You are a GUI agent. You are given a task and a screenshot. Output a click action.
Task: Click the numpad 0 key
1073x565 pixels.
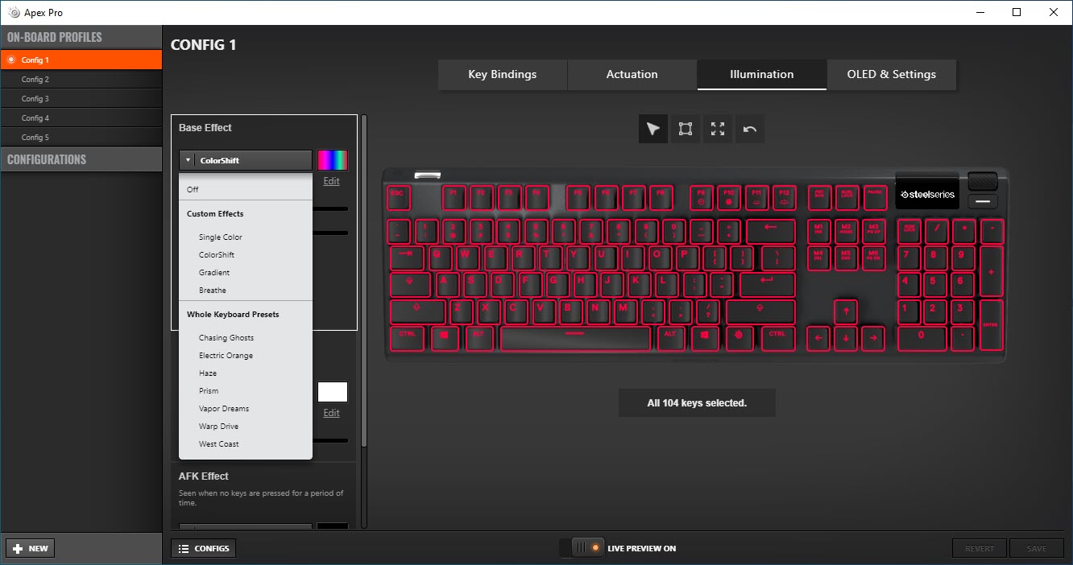coord(921,338)
